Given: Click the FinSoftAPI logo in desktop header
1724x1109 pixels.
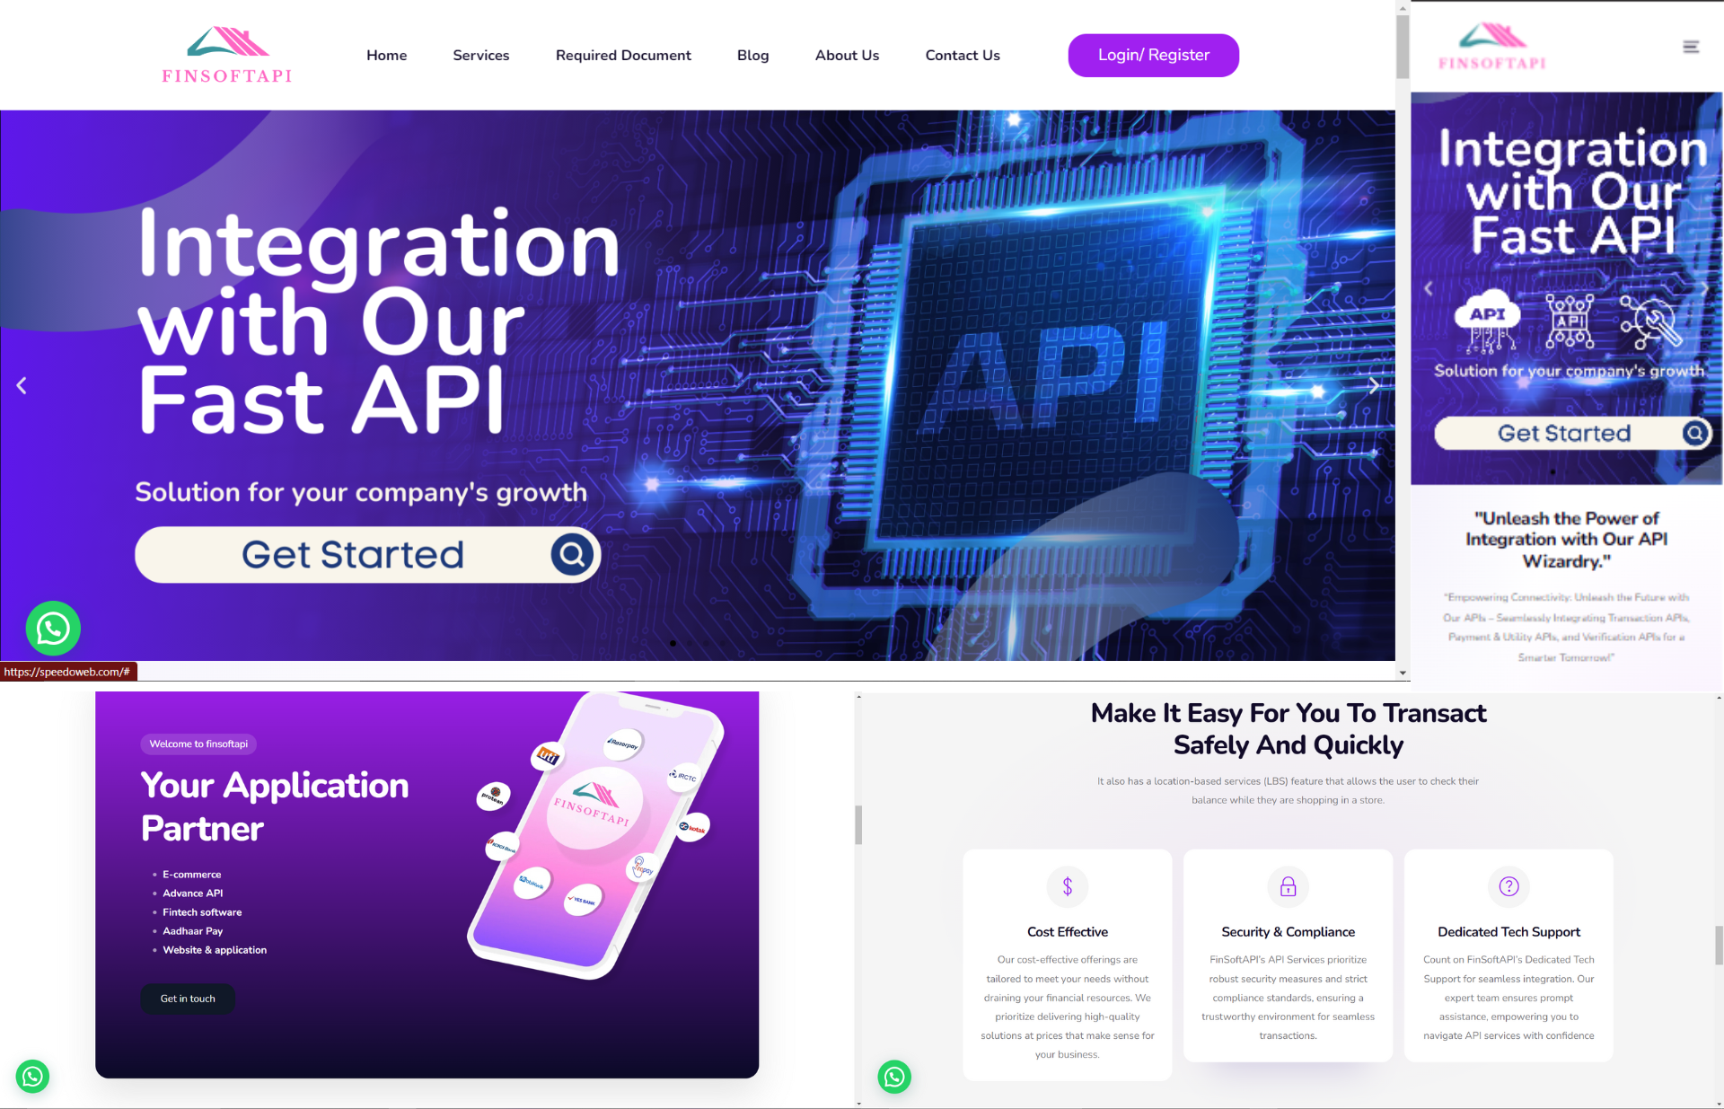Looking at the screenshot, I should 227,55.
